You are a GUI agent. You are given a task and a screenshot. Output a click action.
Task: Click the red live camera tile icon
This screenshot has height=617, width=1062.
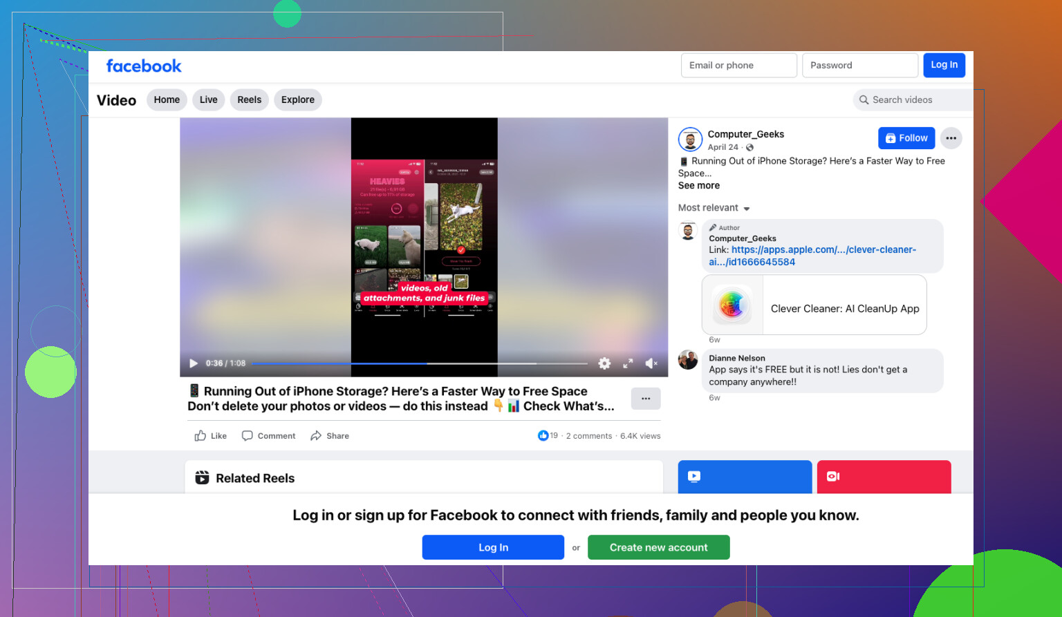[833, 476]
